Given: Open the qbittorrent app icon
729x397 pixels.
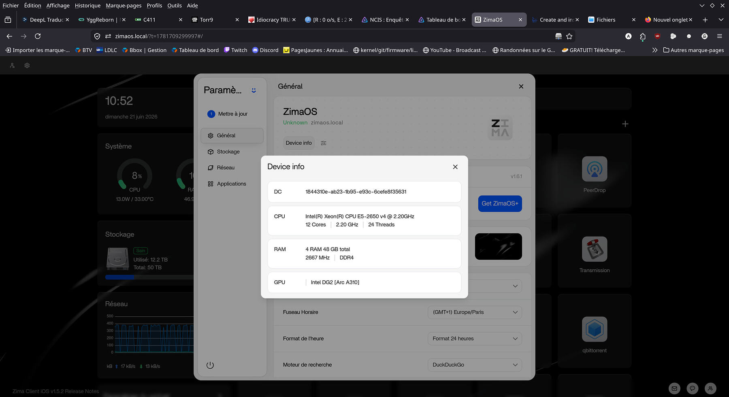Looking at the screenshot, I should (594, 329).
